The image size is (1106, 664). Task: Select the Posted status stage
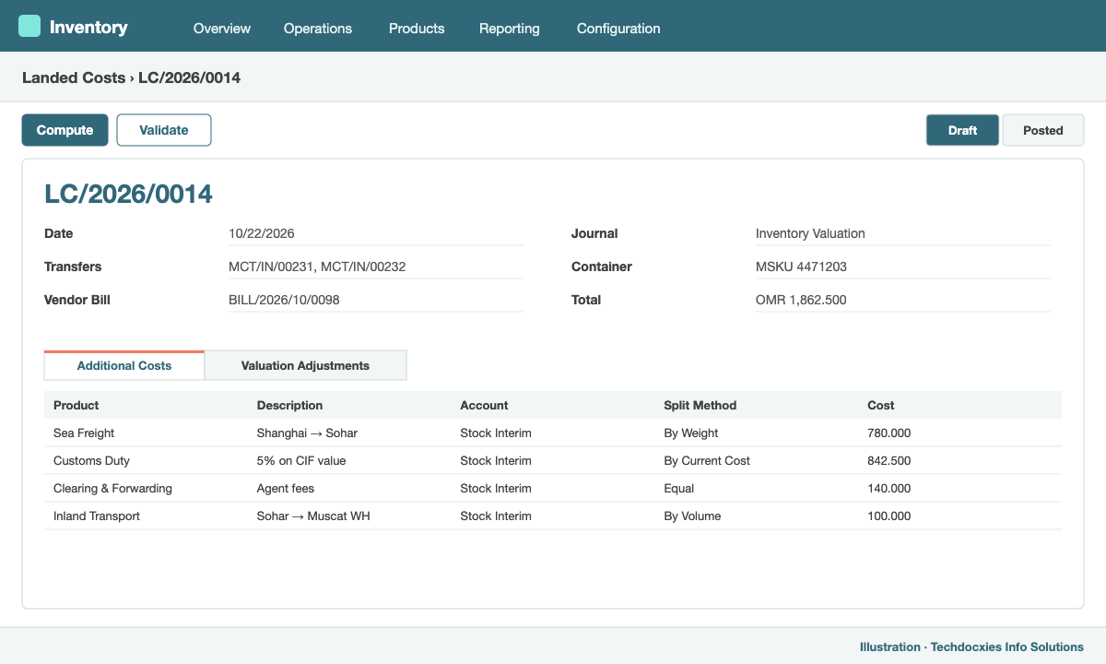click(x=1043, y=130)
